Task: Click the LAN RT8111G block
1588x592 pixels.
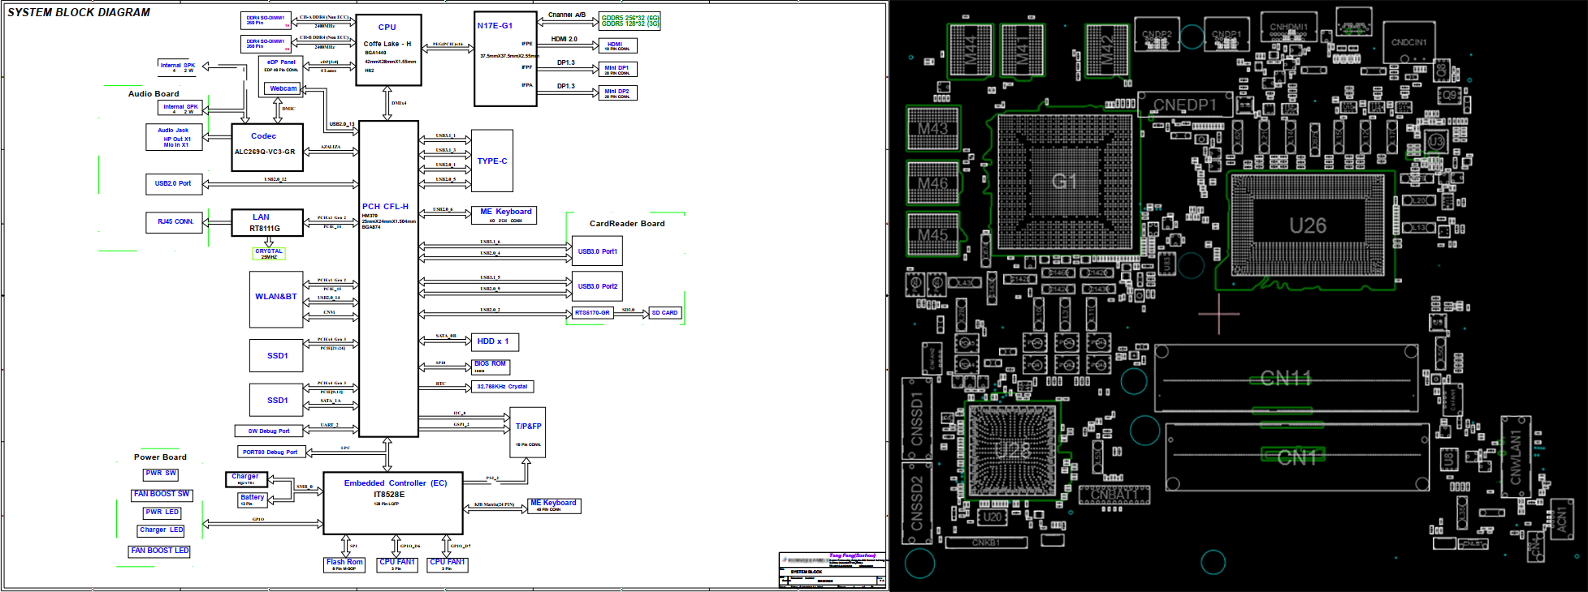Action: point(267,223)
